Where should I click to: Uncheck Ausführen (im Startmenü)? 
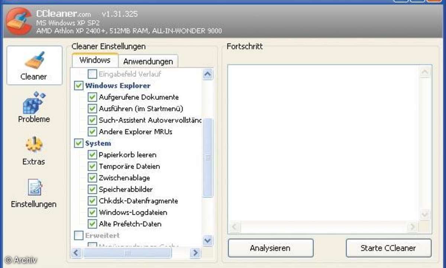(92, 109)
